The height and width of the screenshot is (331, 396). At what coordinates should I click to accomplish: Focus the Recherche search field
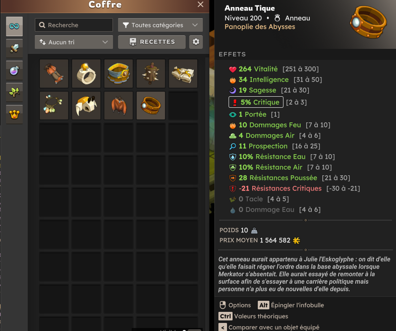[74, 25]
